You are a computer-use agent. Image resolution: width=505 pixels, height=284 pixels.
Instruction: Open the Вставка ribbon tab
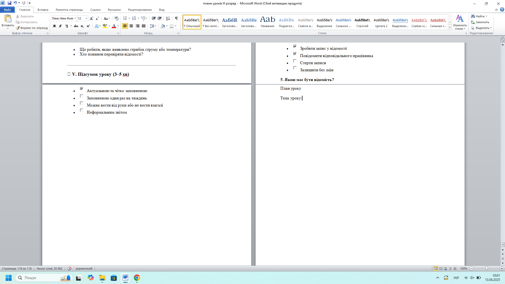click(43, 10)
